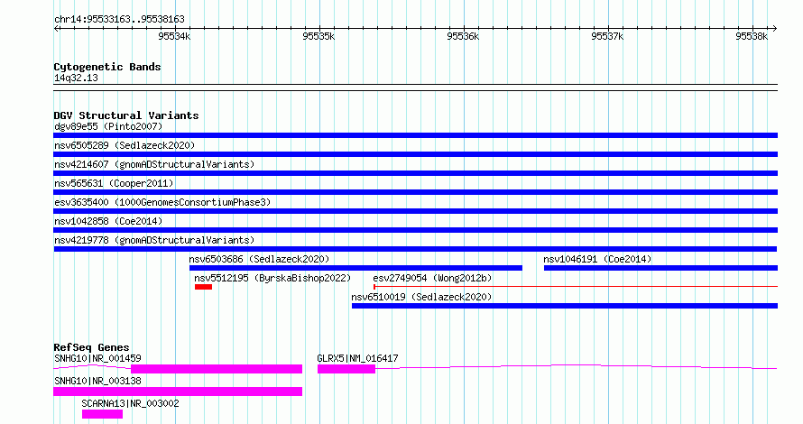Click the dgv89e55 (Pinto2007) variant label
The height and width of the screenshot is (424, 803).
click(x=108, y=126)
